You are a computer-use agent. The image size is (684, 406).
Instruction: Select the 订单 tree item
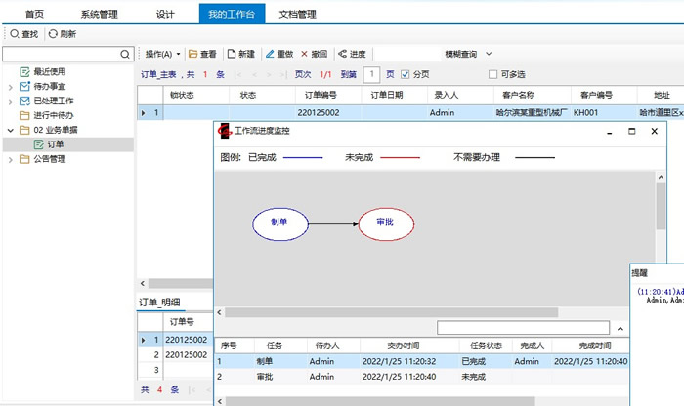click(56, 144)
